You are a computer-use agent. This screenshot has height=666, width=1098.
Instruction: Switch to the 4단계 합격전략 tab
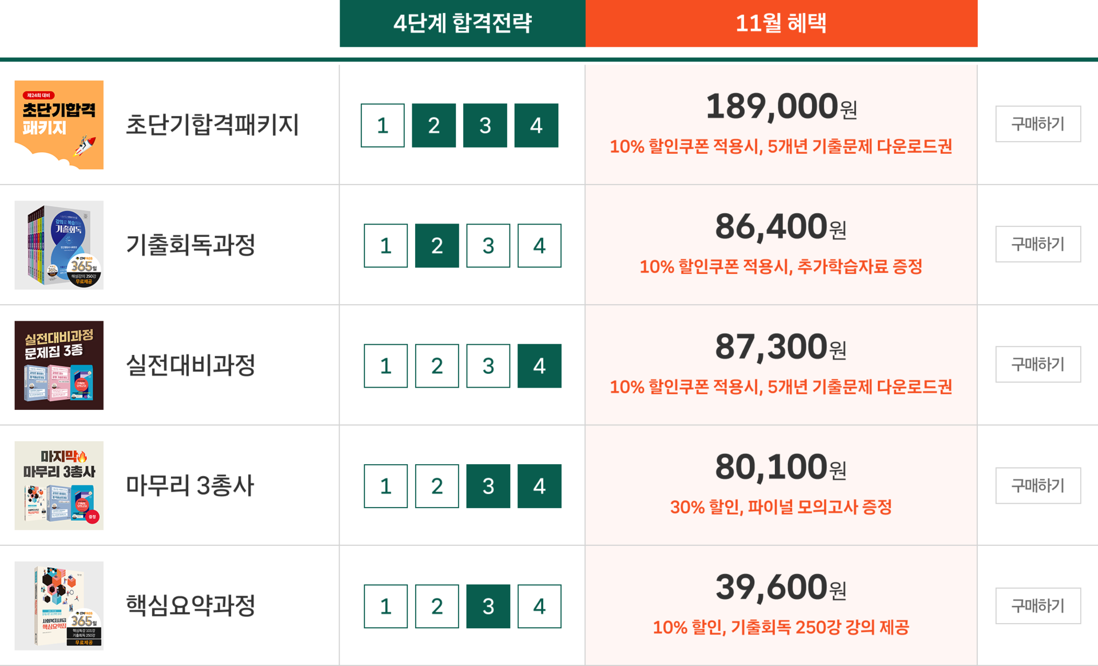click(x=462, y=23)
